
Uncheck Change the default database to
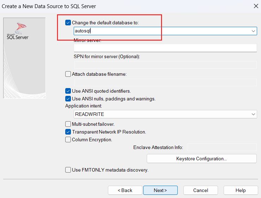[68, 23]
